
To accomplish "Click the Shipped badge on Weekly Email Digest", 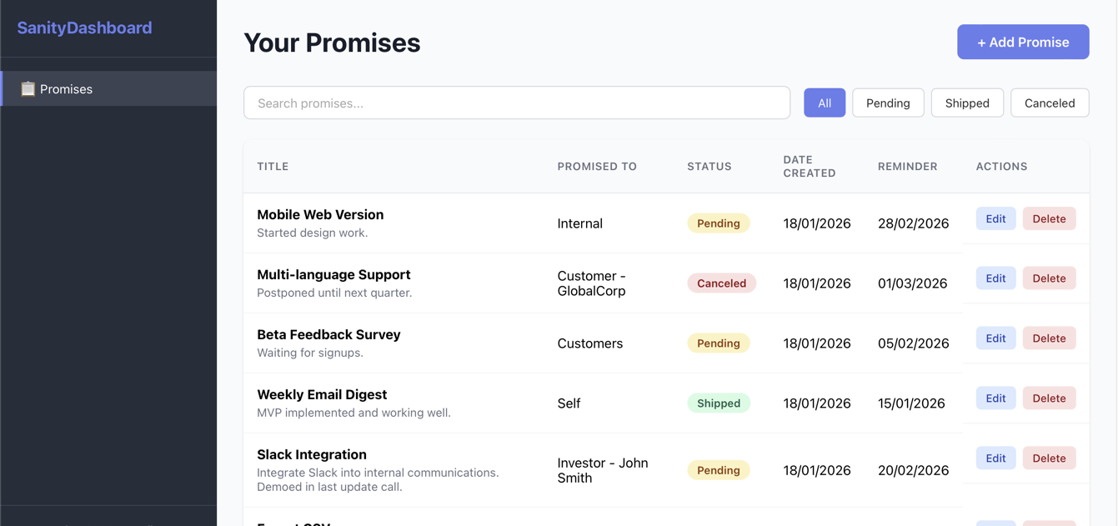I will pos(719,403).
